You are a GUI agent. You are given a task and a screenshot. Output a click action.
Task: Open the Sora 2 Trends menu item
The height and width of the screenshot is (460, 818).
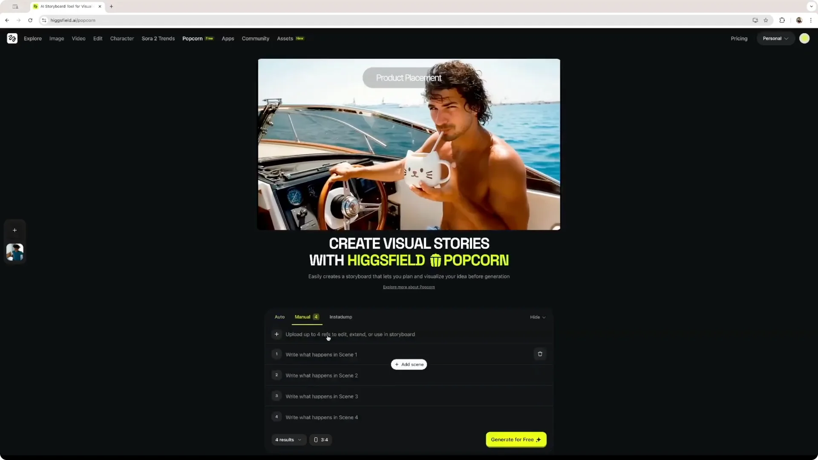158,38
